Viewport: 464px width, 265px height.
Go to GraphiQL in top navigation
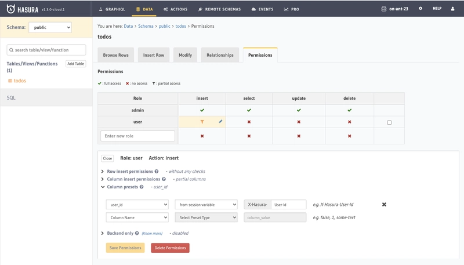pos(112,9)
